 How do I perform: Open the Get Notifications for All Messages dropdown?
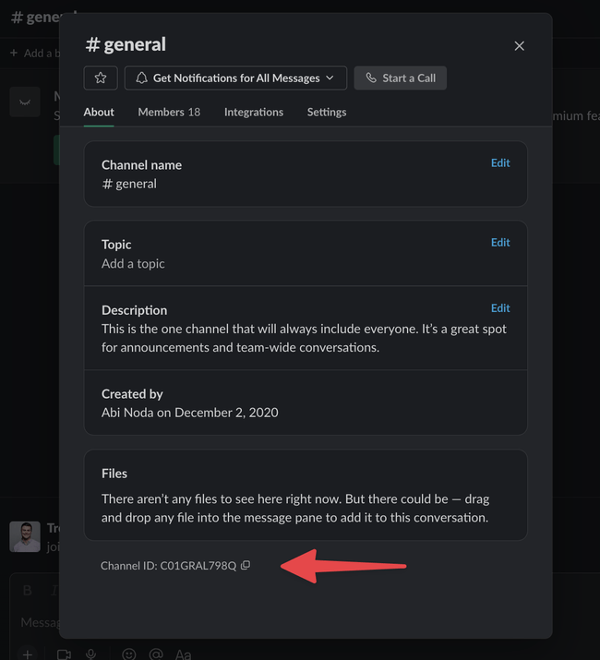point(235,78)
